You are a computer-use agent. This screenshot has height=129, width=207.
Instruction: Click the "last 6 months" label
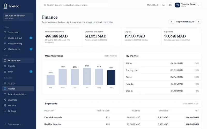tap(111, 56)
